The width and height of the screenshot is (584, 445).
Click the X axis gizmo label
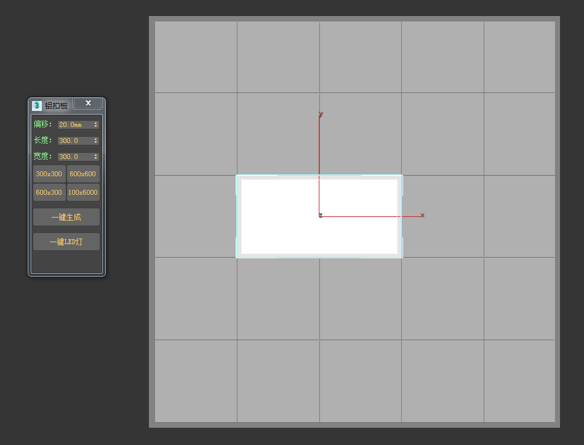pos(422,215)
